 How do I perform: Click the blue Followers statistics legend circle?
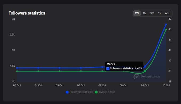(x=67, y=92)
